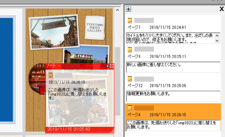This screenshot has height=137, width=225.
Task: Click the blue page on the left
Action: coord(7,70)
